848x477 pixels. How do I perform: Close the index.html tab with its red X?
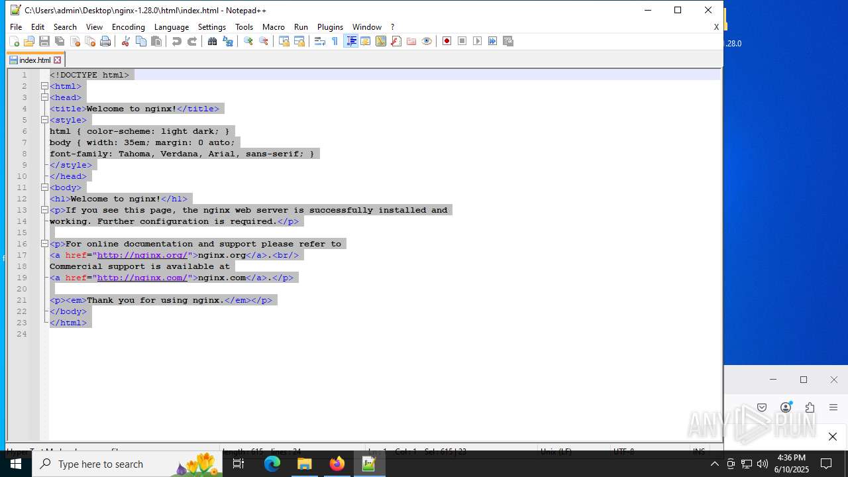[x=57, y=60]
